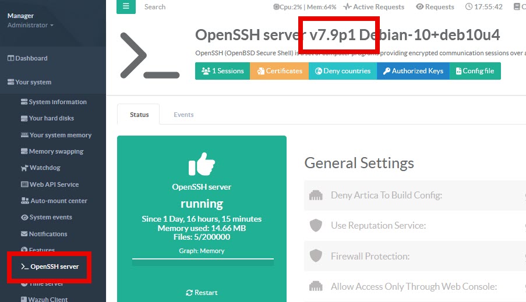526x302 pixels.
Task: Switch to the Events tab
Action: [183, 115]
